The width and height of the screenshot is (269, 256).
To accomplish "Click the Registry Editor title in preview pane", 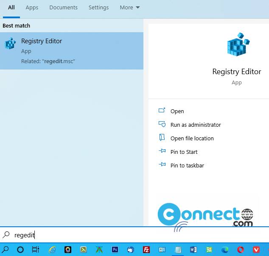I will (237, 72).
